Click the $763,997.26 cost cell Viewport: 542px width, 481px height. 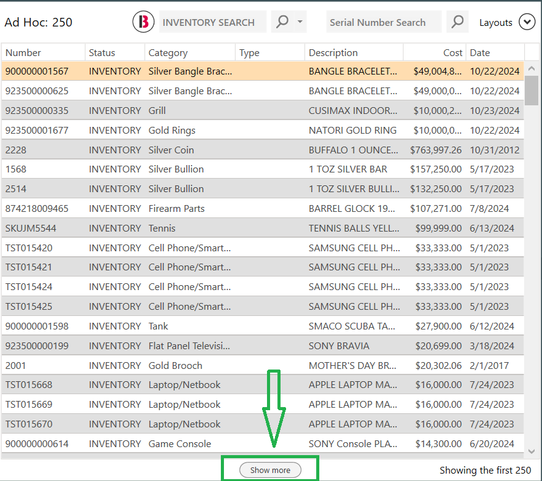pos(436,150)
